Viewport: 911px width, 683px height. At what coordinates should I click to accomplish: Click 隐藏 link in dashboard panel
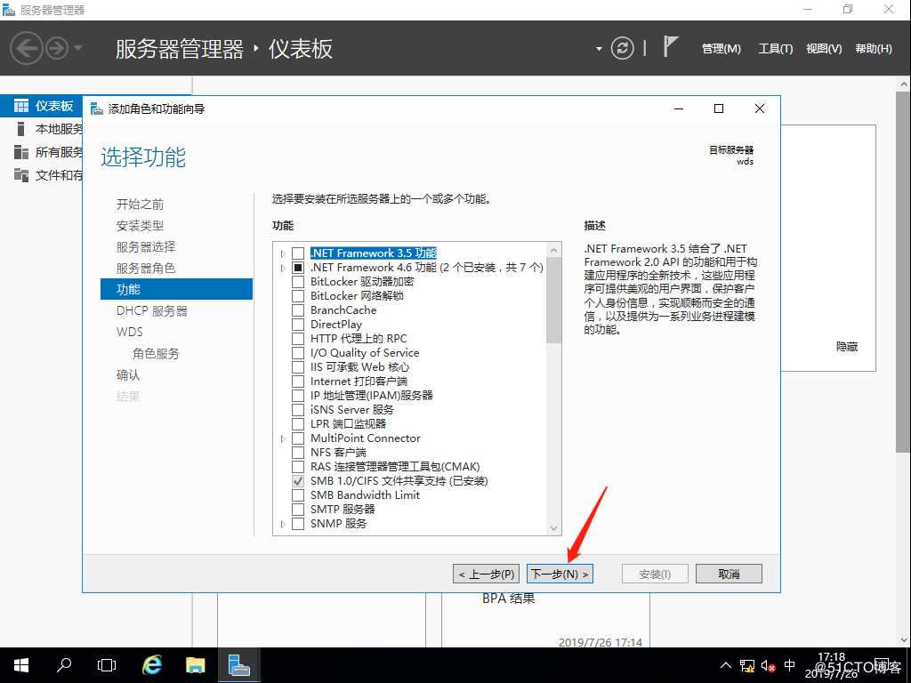point(847,347)
